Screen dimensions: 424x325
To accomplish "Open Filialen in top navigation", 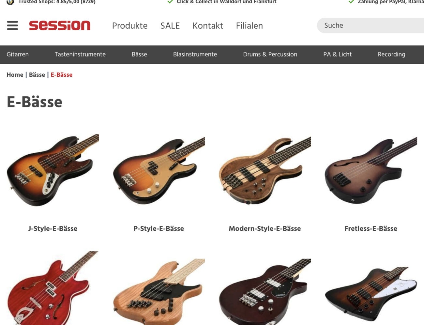I will click(249, 25).
